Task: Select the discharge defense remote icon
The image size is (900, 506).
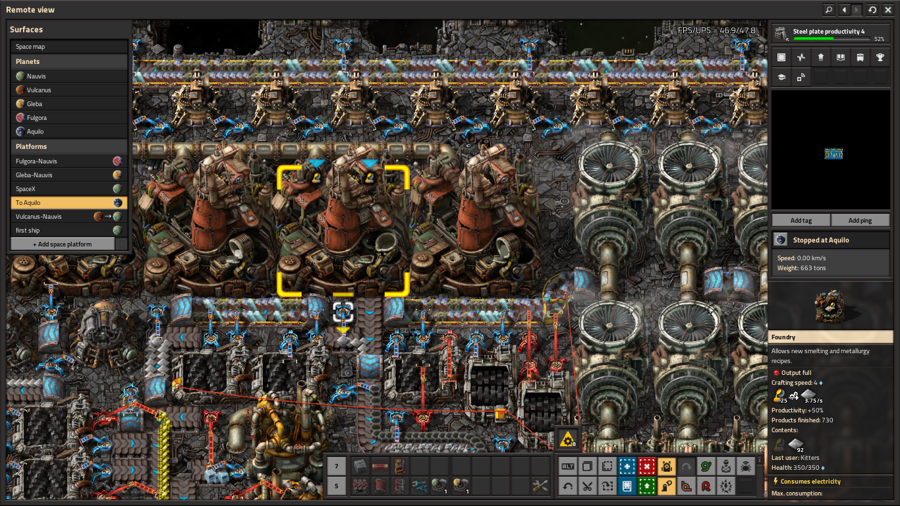Action: click(x=726, y=487)
